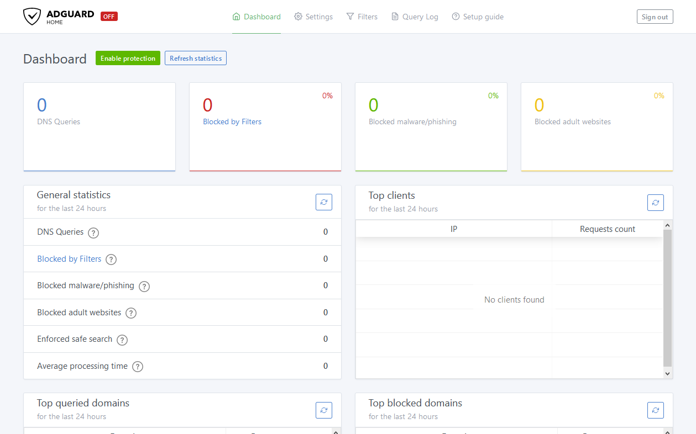
Task: Click the green 0% in malware/phishing card
Action: 493,96
